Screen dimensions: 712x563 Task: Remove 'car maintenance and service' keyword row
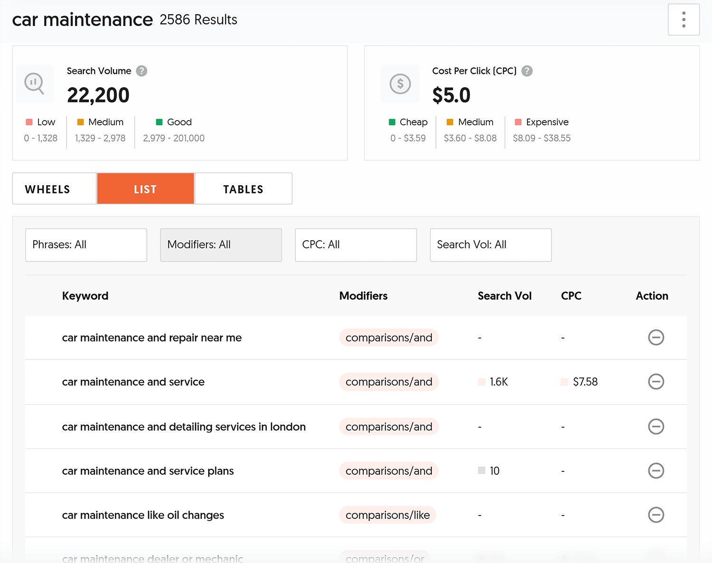(x=656, y=382)
